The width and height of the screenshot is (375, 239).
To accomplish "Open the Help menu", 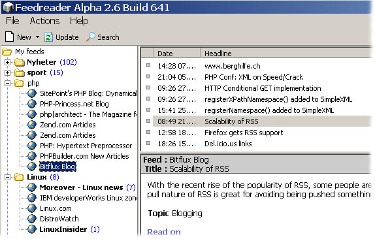I will [x=79, y=21].
